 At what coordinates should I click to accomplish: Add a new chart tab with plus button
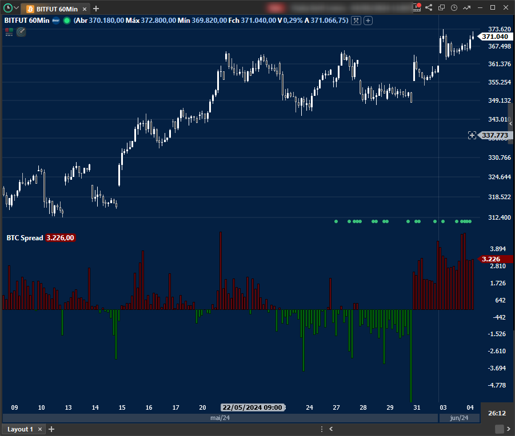click(x=96, y=9)
